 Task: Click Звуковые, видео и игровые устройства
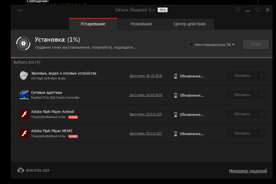click(64, 73)
